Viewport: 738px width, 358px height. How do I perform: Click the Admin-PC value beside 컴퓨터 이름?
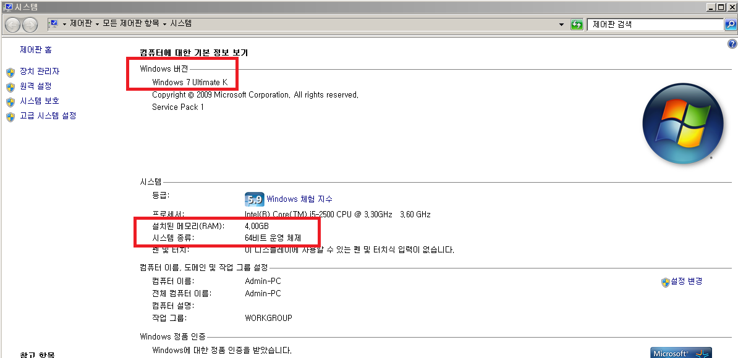click(x=263, y=281)
